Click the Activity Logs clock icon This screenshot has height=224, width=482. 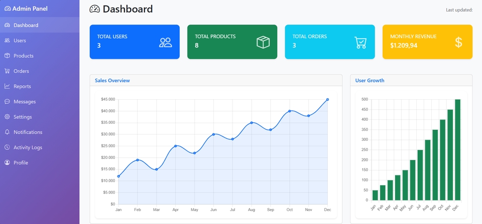click(7, 147)
